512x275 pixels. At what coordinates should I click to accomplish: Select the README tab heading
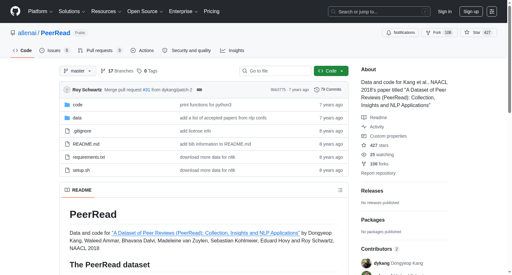78,190
